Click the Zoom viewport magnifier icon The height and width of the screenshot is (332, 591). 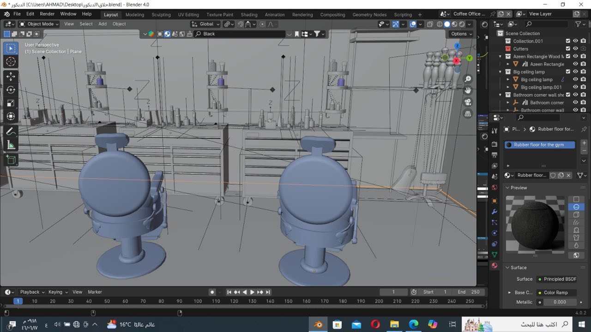click(x=468, y=79)
